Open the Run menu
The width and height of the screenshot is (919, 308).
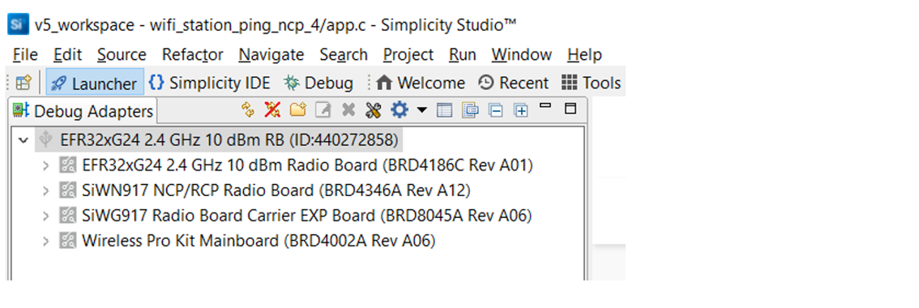point(463,54)
